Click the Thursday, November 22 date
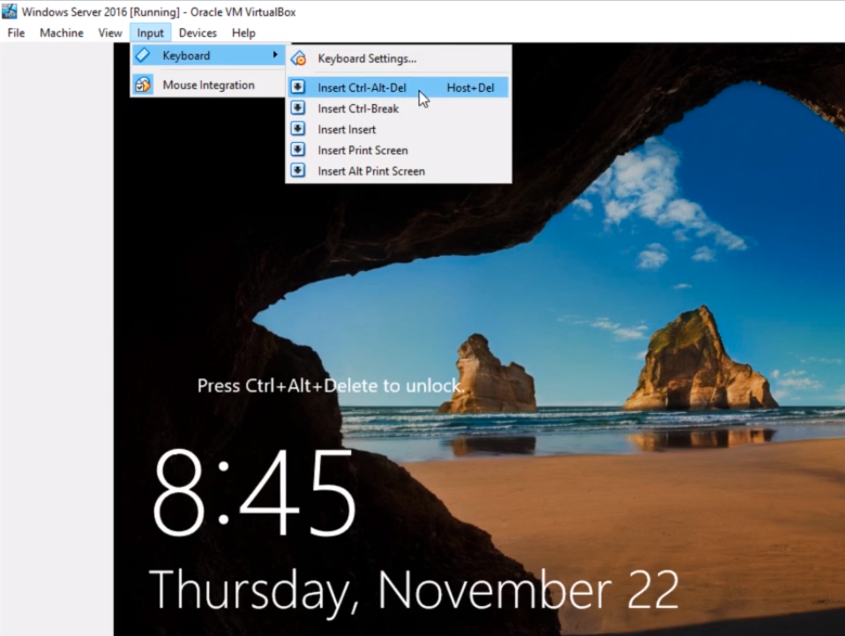The width and height of the screenshot is (845, 636). pyautogui.click(x=414, y=592)
